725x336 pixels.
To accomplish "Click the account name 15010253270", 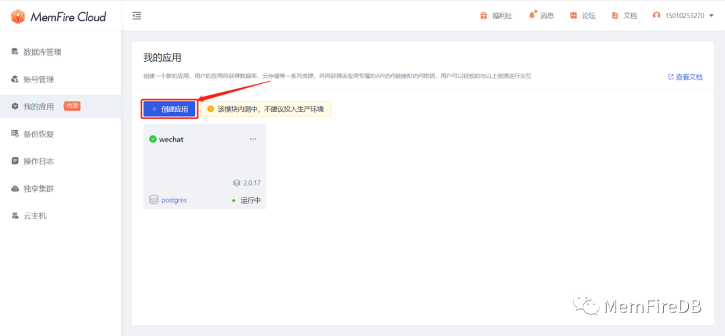I will (685, 15).
